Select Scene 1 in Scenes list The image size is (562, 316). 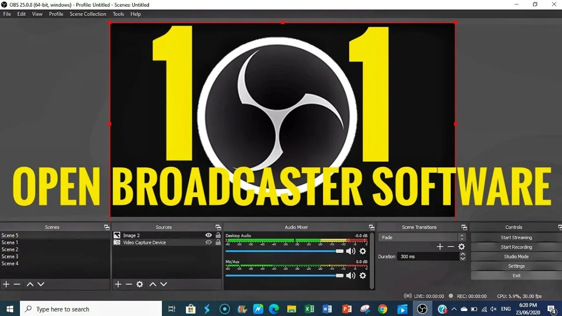tap(55, 242)
